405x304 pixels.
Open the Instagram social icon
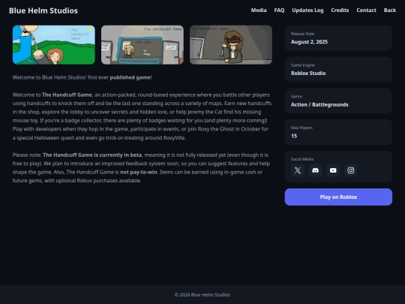351,170
